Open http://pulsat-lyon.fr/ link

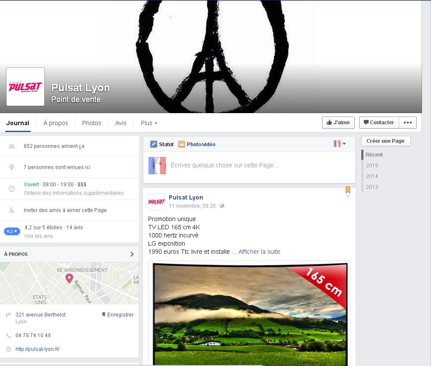pyautogui.click(x=37, y=349)
